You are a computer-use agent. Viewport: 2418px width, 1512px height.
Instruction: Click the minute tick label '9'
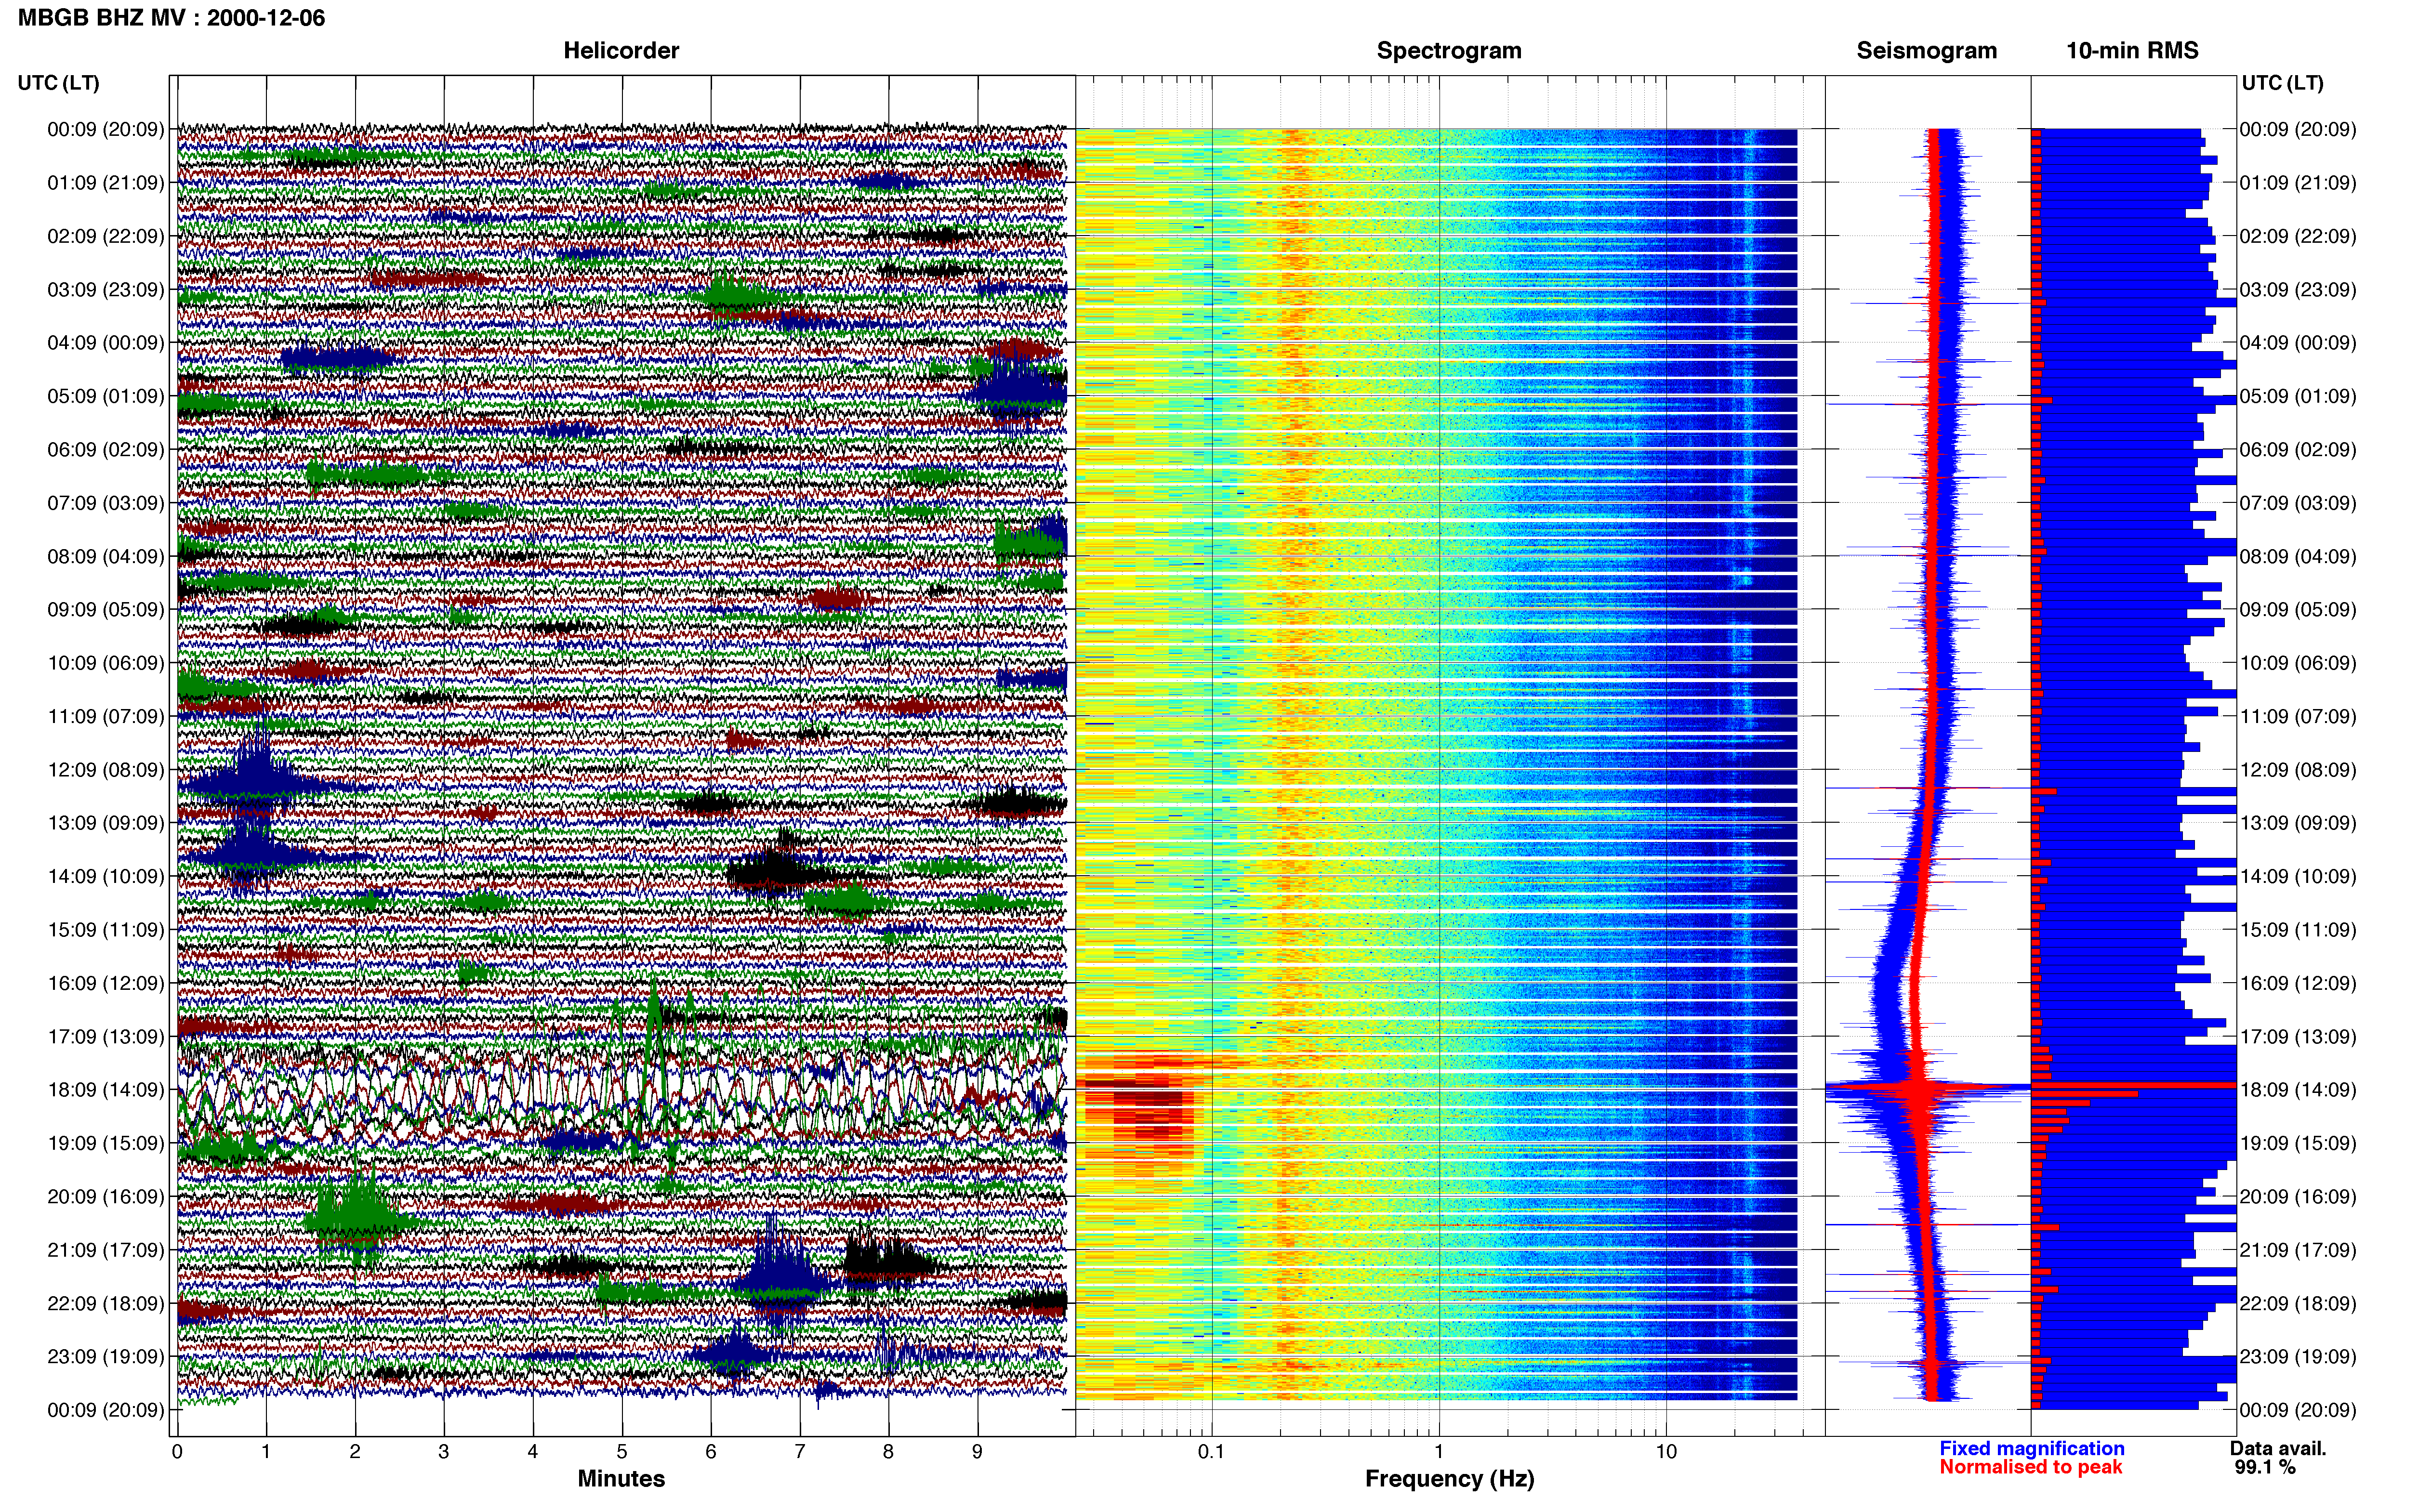(x=977, y=1451)
